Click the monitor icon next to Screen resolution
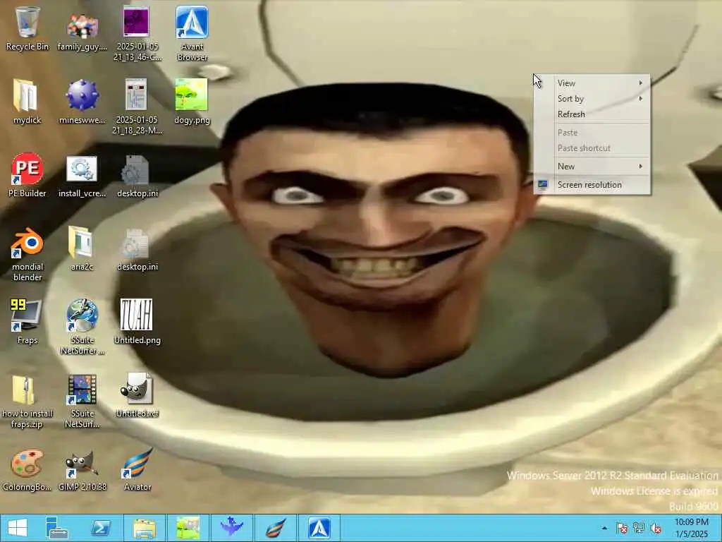Screen dimensions: 722x542 click(x=543, y=185)
